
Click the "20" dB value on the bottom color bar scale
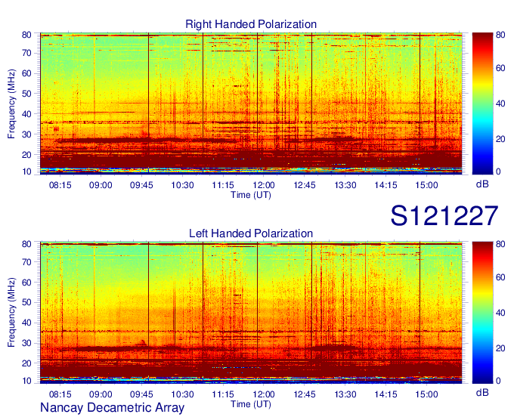[x=500, y=348]
